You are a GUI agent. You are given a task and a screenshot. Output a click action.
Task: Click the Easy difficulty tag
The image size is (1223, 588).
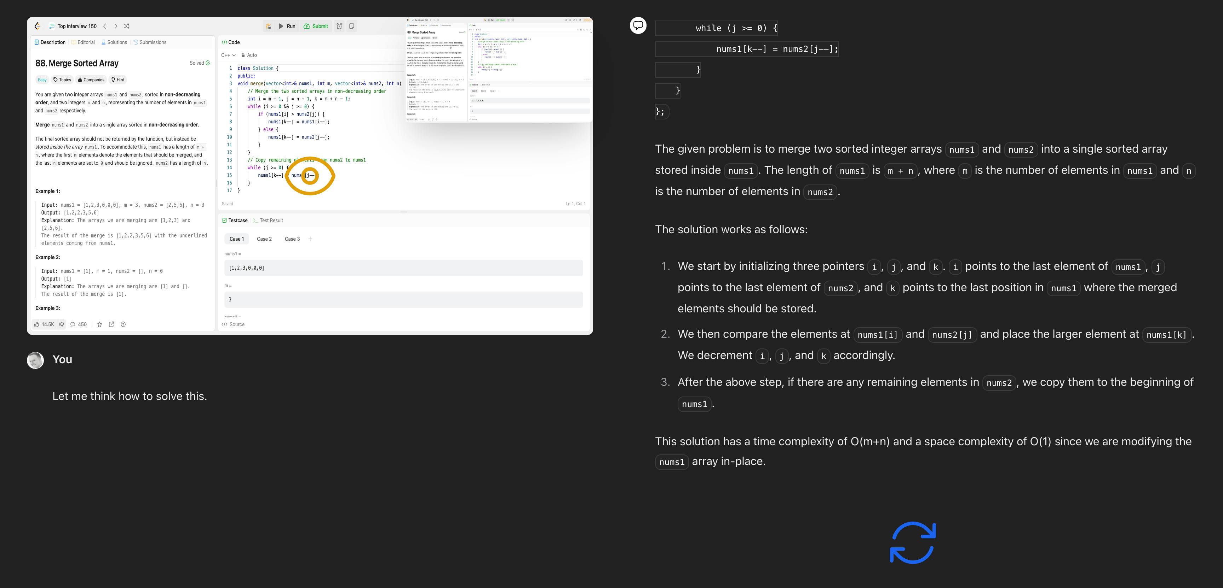point(42,80)
